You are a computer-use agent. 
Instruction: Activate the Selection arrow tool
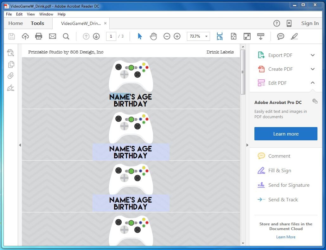[140, 36]
